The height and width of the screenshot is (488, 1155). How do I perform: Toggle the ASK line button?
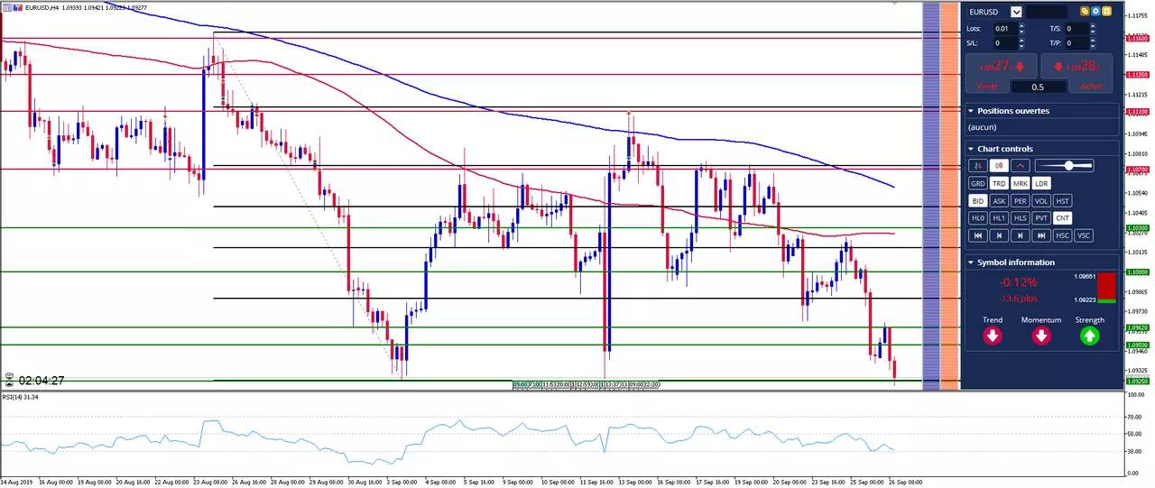[999, 201]
